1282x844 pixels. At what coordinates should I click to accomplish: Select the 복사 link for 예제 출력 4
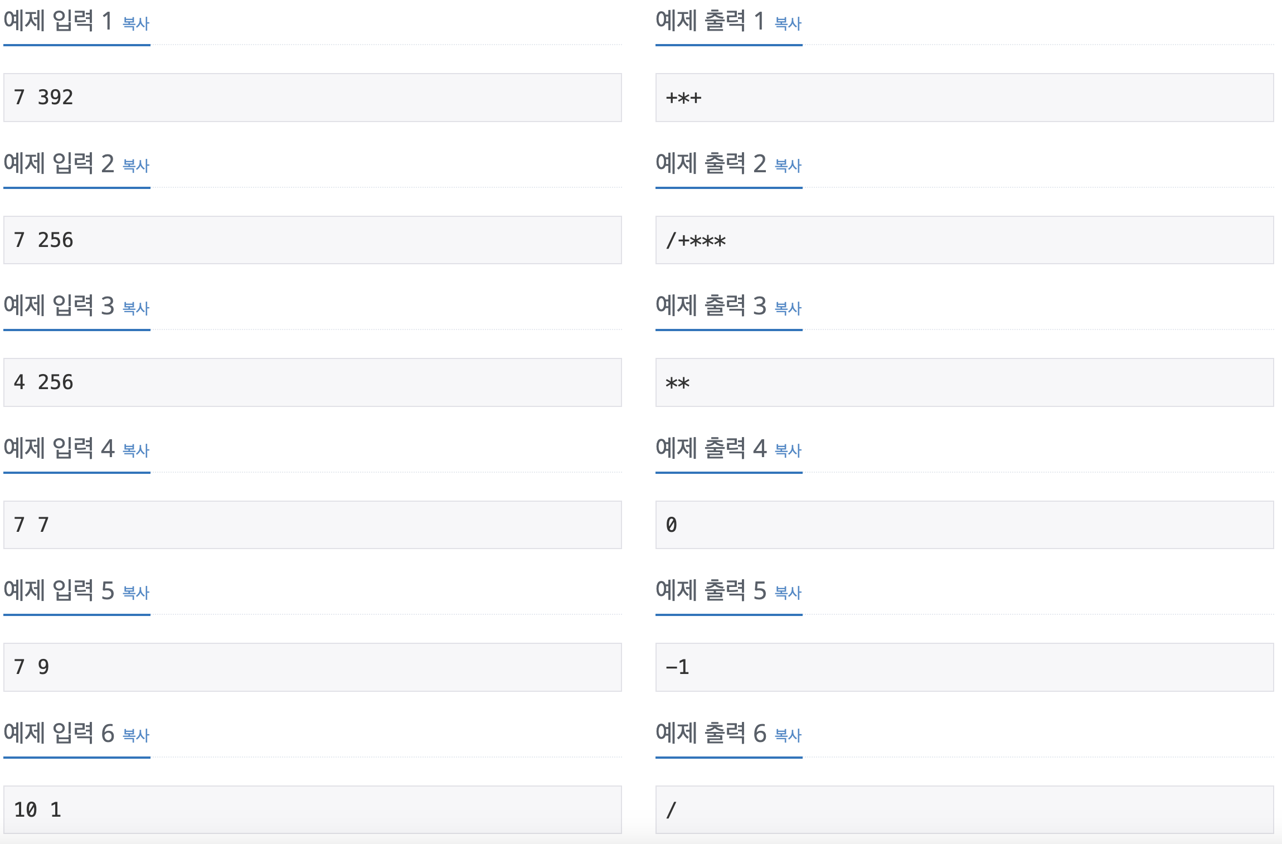click(788, 450)
